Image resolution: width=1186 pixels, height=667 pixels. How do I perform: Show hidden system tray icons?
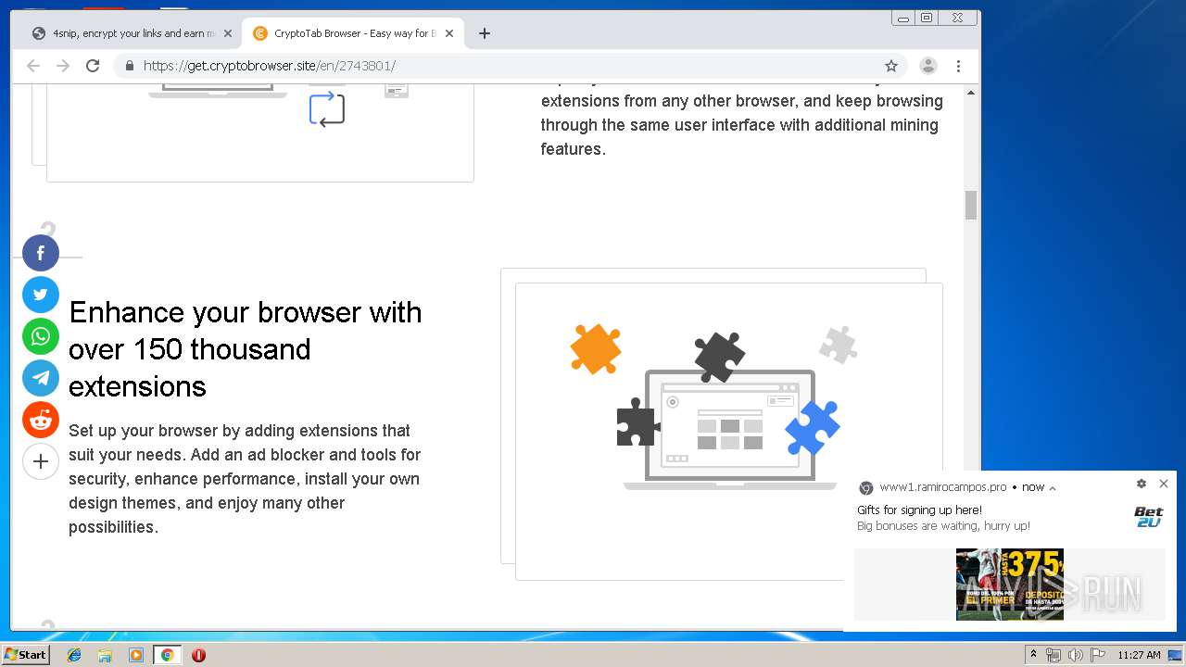(1033, 655)
